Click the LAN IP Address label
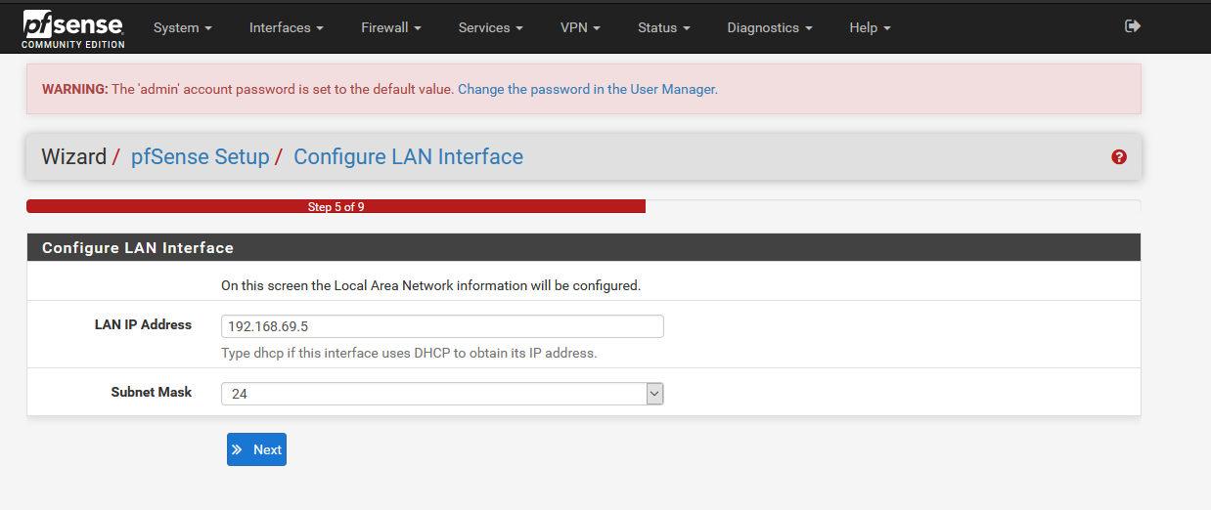 point(143,324)
